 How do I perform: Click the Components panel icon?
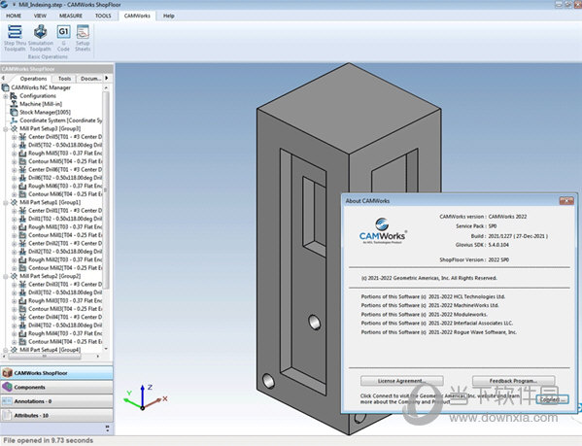coord(7,387)
